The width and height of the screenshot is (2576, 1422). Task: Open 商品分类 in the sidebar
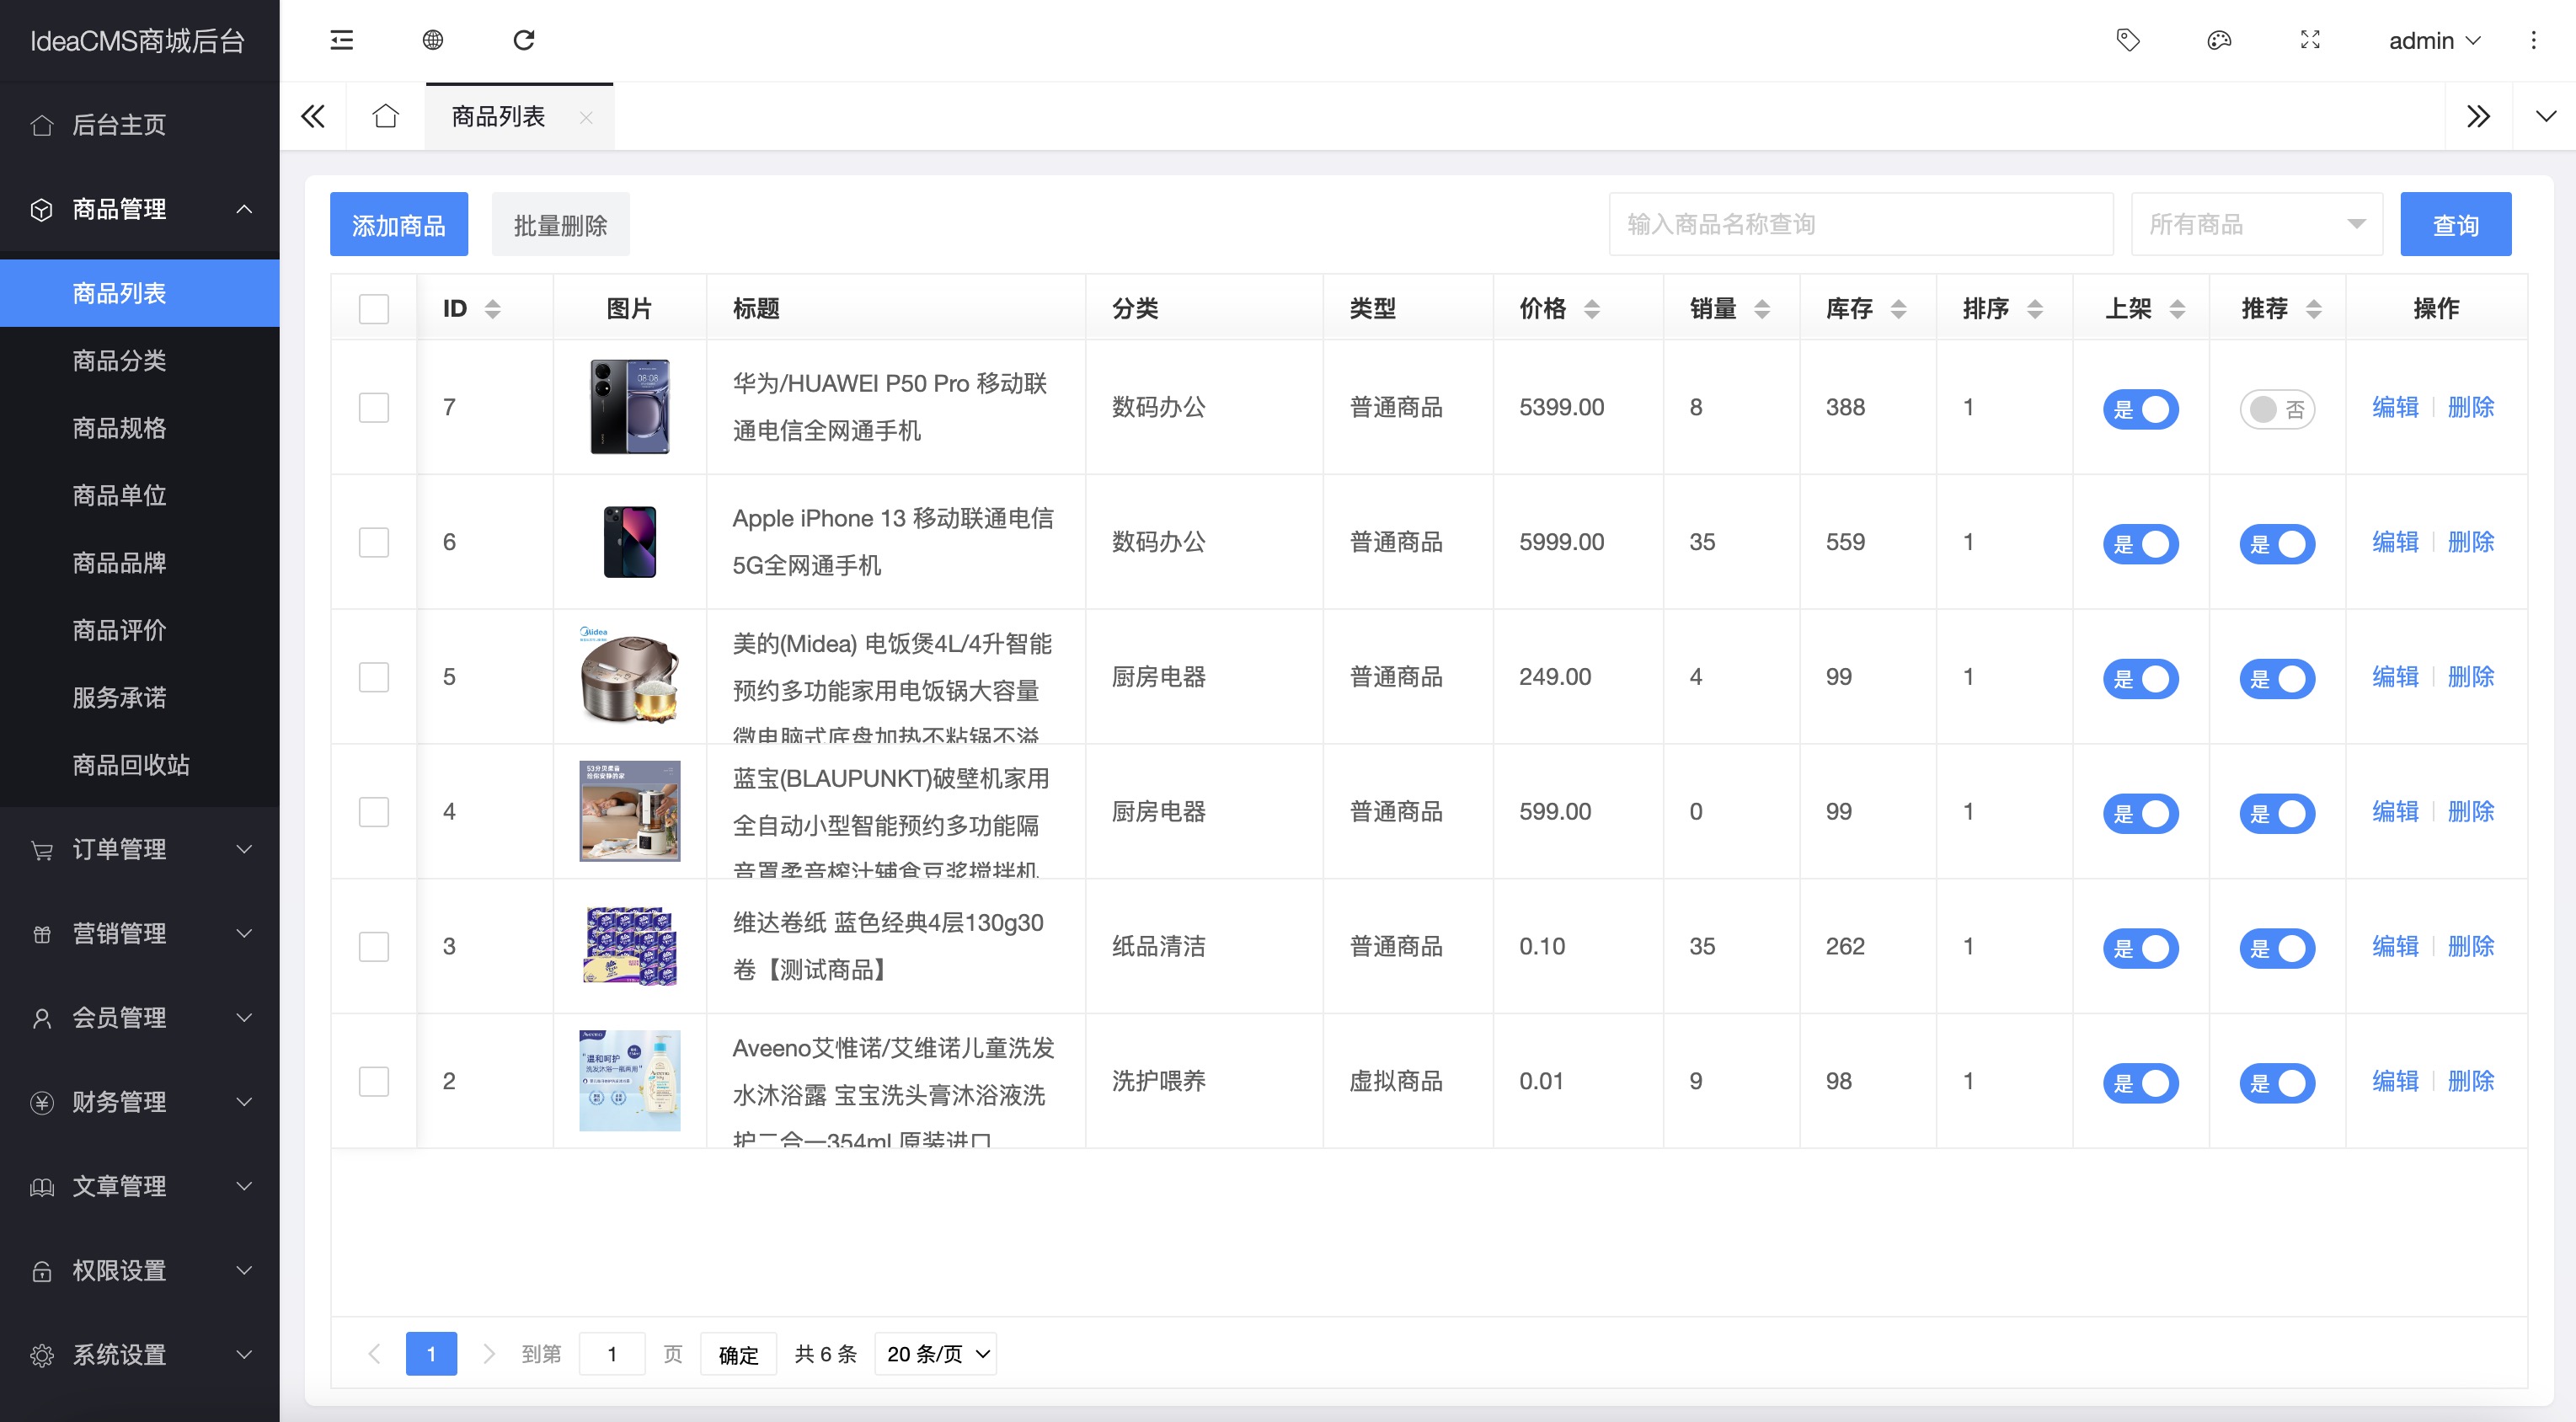click(140, 360)
